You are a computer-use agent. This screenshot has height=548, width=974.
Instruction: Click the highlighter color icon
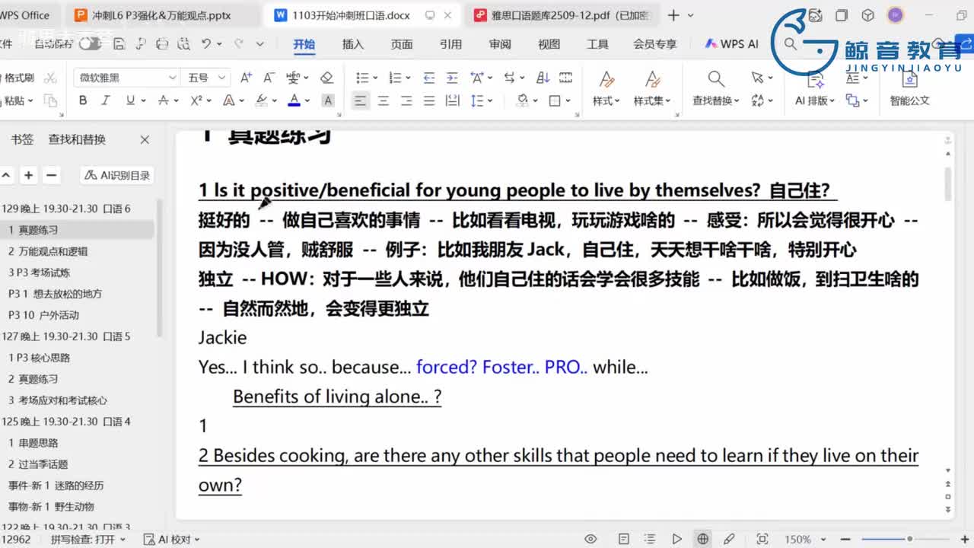point(262,100)
